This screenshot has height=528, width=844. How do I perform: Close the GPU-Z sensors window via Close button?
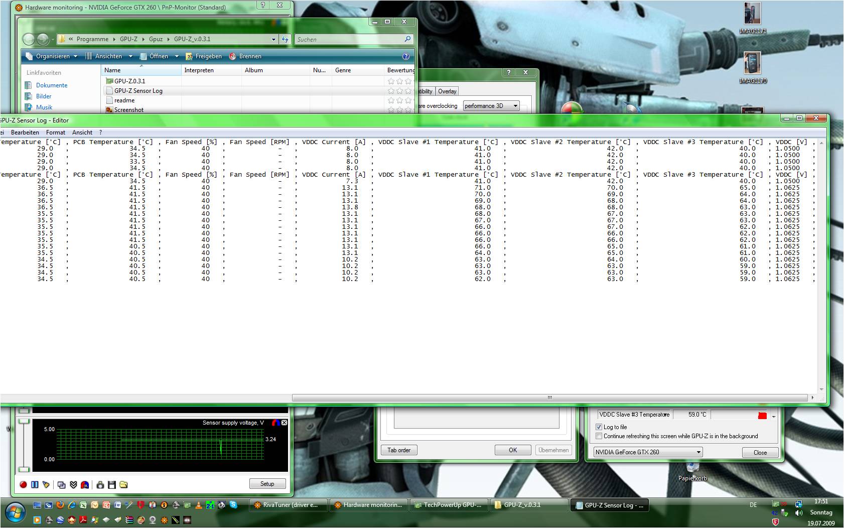tap(760, 452)
